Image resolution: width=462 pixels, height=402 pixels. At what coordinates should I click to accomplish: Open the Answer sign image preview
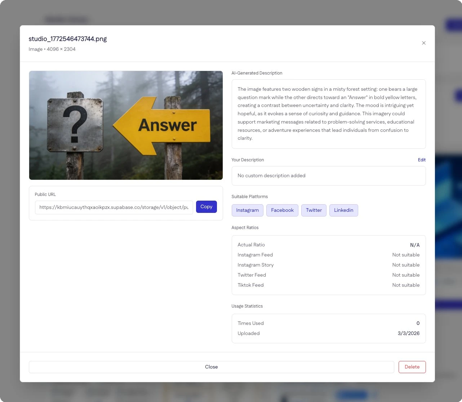[x=126, y=125]
